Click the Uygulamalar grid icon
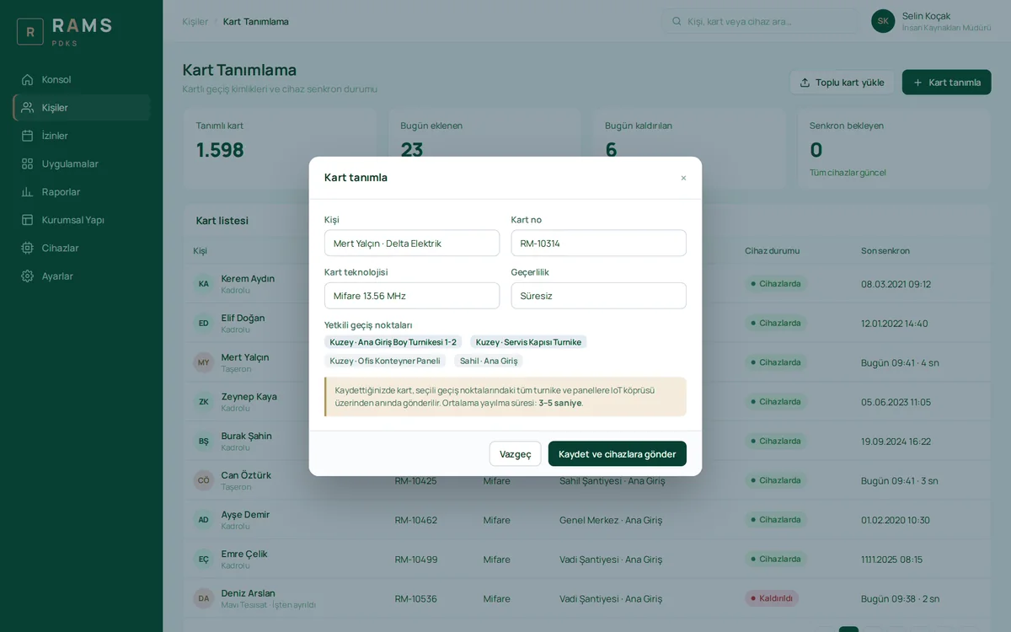 pyautogui.click(x=28, y=163)
